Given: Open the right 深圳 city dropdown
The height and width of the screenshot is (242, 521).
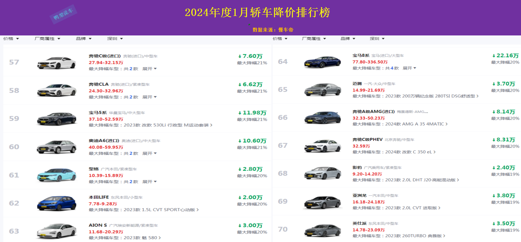Looking at the screenshot, I should (377, 39).
